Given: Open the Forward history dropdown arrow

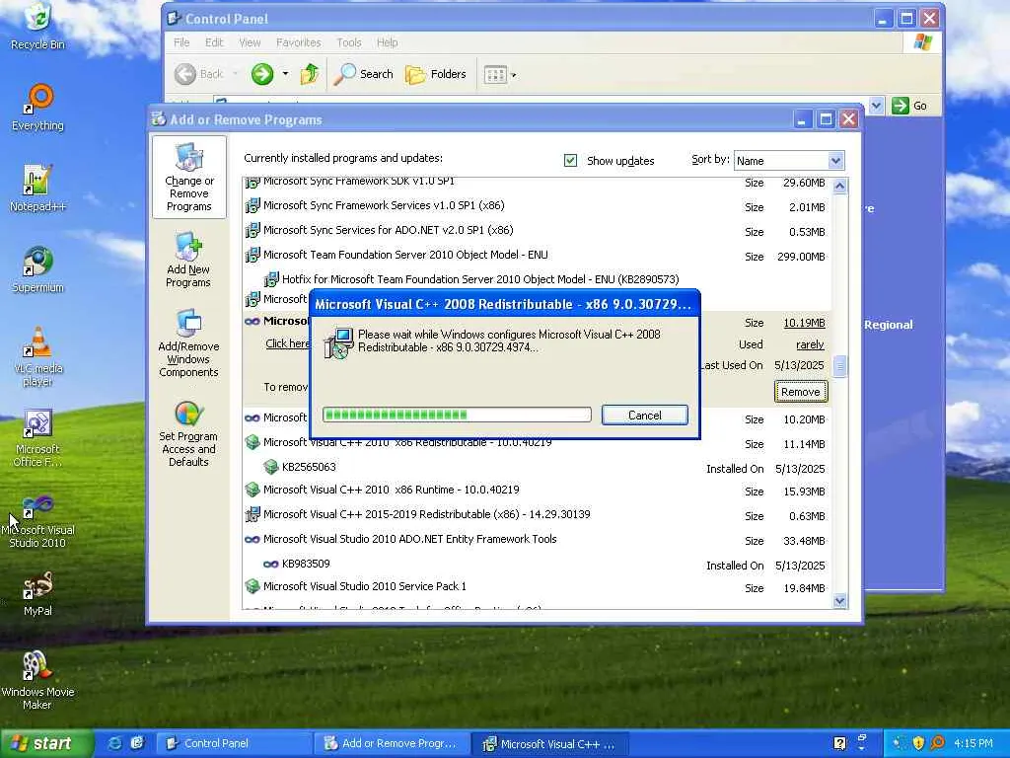Looking at the screenshot, I should [x=285, y=74].
